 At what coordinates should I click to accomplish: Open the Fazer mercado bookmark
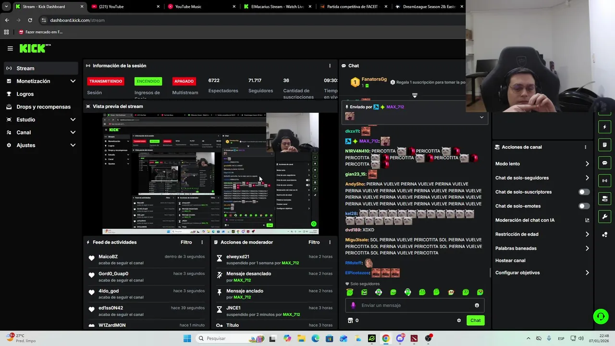pyautogui.click(x=40, y=32)
